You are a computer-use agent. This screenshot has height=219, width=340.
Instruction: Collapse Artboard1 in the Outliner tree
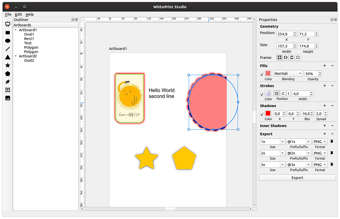point(16,30)
